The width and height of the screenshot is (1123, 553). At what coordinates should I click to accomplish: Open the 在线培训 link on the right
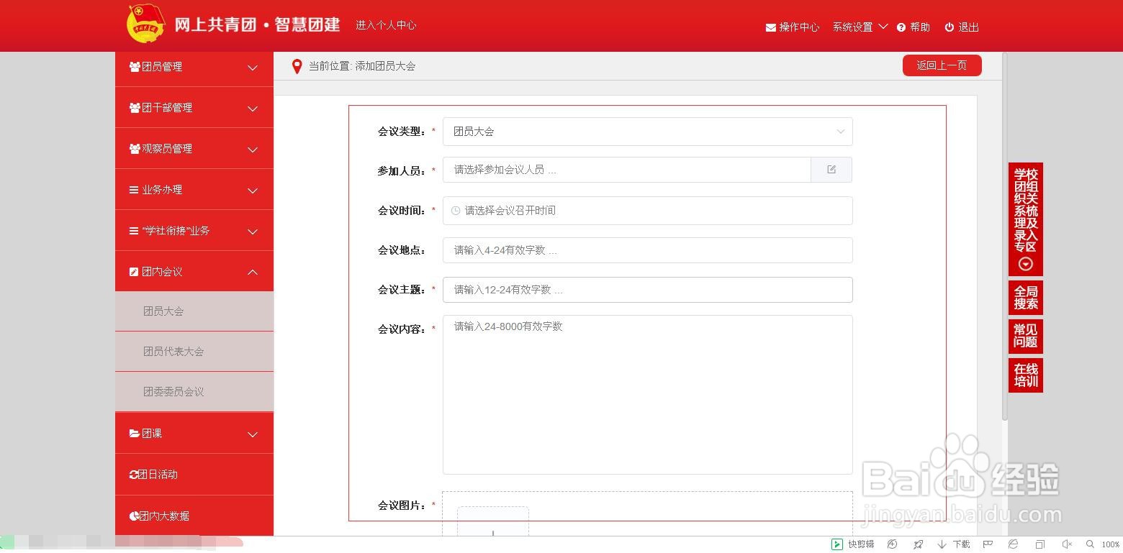point(1025,375)
